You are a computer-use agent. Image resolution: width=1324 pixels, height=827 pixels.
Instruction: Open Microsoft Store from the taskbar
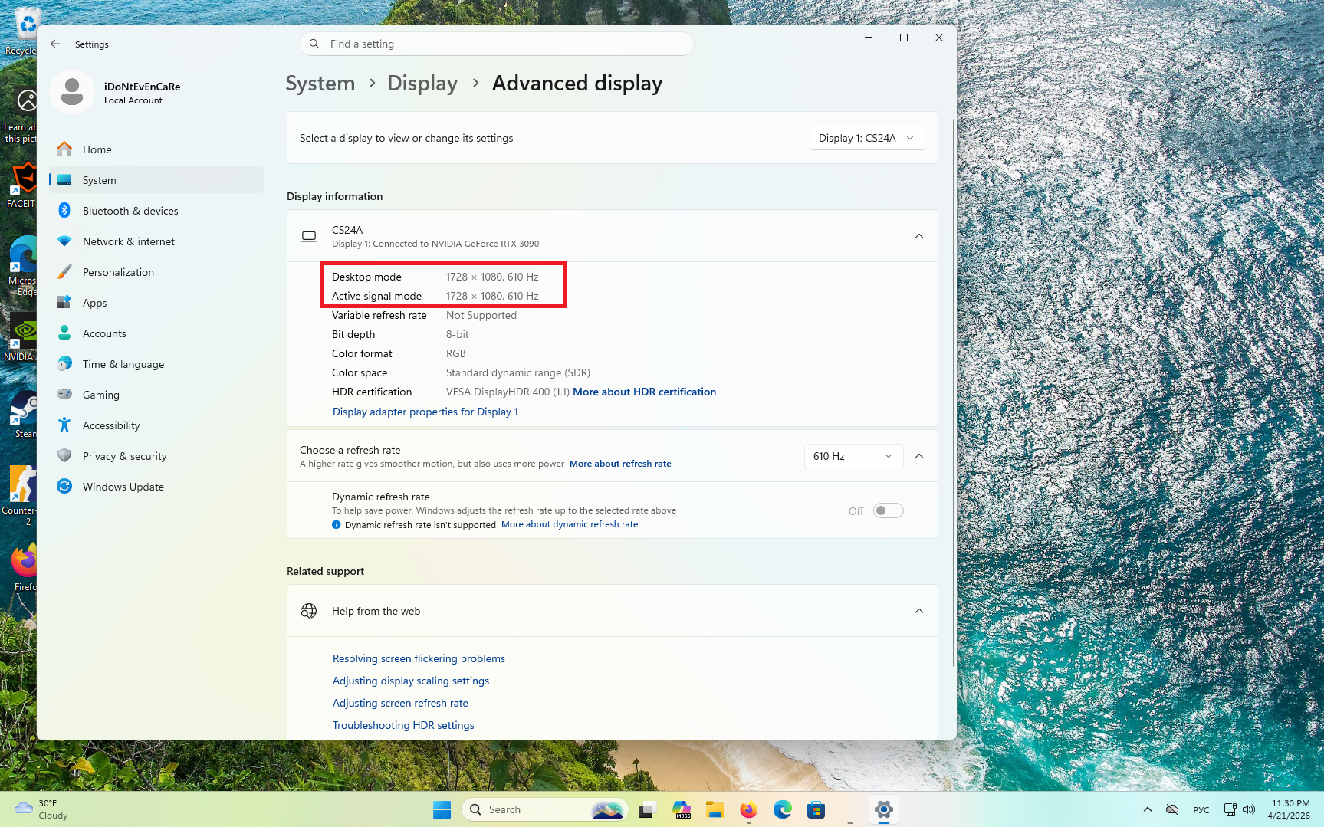point(816,809)
